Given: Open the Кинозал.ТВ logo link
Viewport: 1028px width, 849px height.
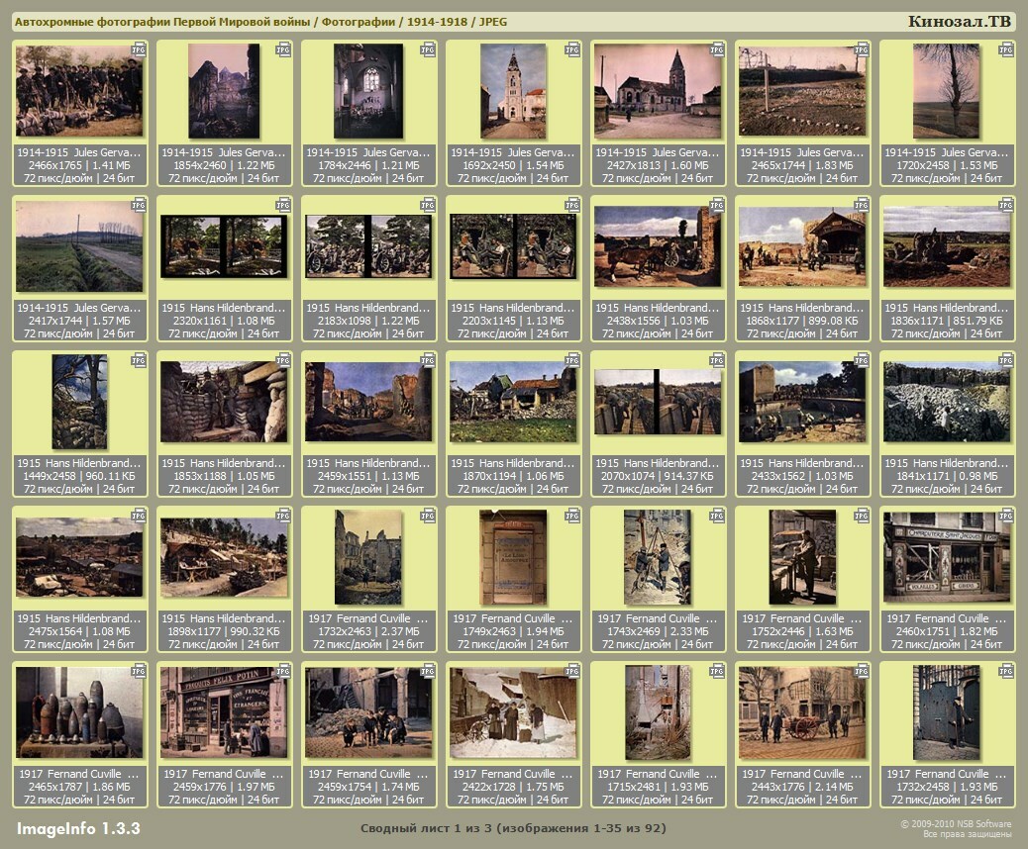Looking at the screenshot, I should 959,22.
